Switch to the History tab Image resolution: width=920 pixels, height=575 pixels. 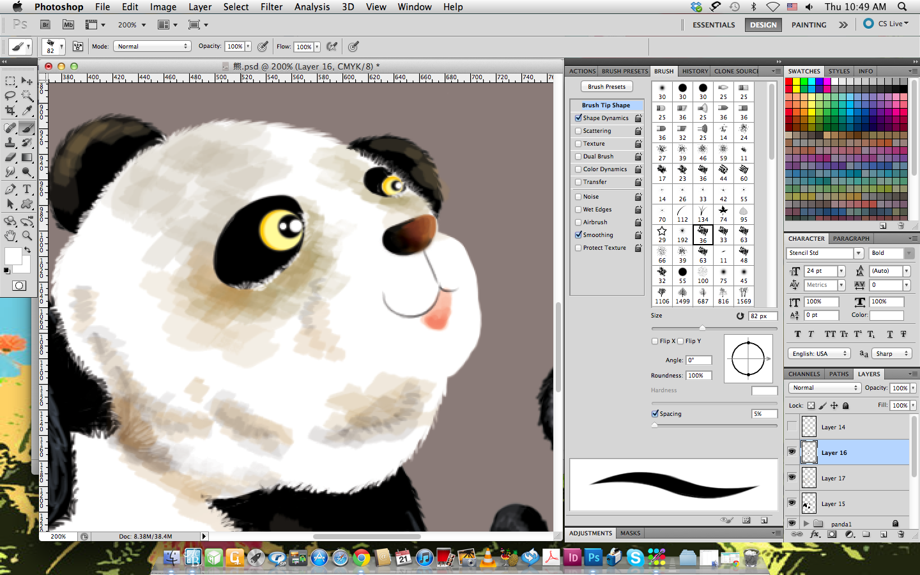[694, 72]
